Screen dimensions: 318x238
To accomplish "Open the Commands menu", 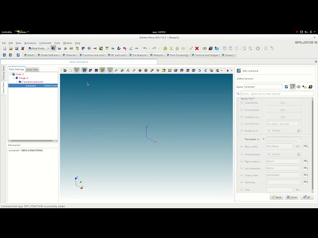I will coord(45,43).
